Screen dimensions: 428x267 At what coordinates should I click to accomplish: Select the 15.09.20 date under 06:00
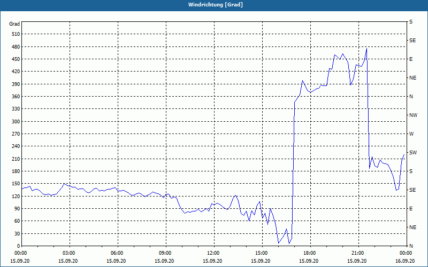116,261
